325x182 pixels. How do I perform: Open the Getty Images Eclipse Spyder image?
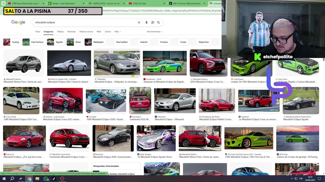pyautogui.click(x=156, y=138)
